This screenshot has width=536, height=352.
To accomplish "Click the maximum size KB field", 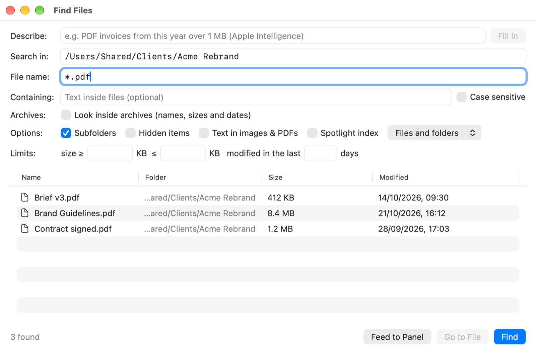I will [x=183, y=153].
